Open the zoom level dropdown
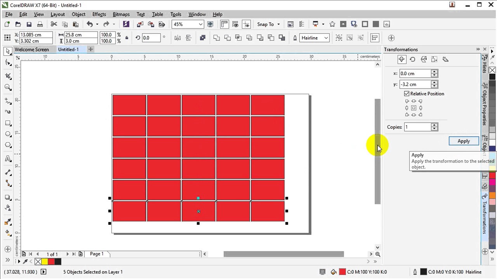The width and height of the screenshot is (497, 279). pyautogui.click(x=200, y=24)
